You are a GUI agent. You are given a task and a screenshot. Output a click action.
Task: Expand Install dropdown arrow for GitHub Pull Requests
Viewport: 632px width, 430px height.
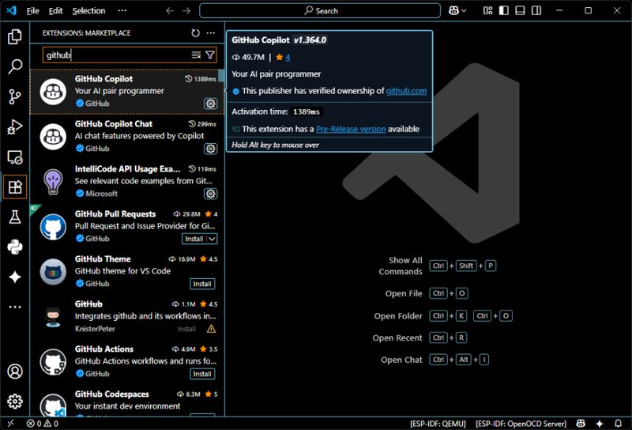[x=212, y=239]
